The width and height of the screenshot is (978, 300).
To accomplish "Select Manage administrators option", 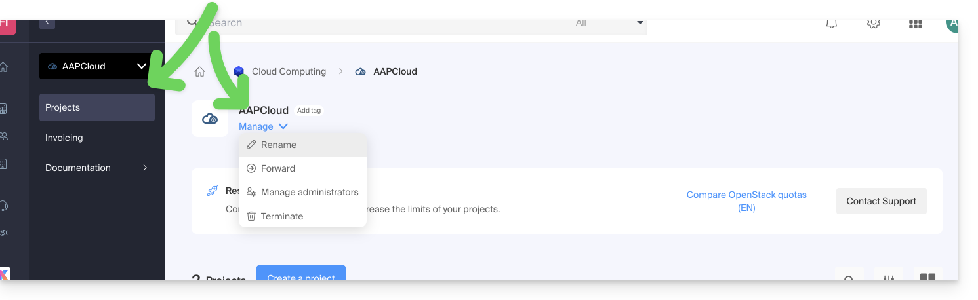I will (x=310, y=192).
